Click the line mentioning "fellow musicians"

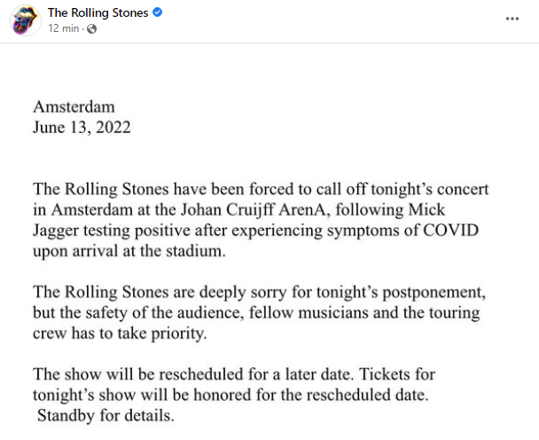256,313
